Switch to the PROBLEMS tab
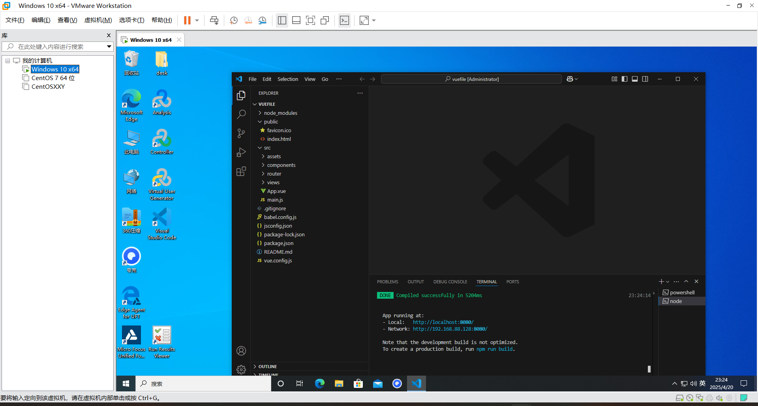 coord(387,282)
